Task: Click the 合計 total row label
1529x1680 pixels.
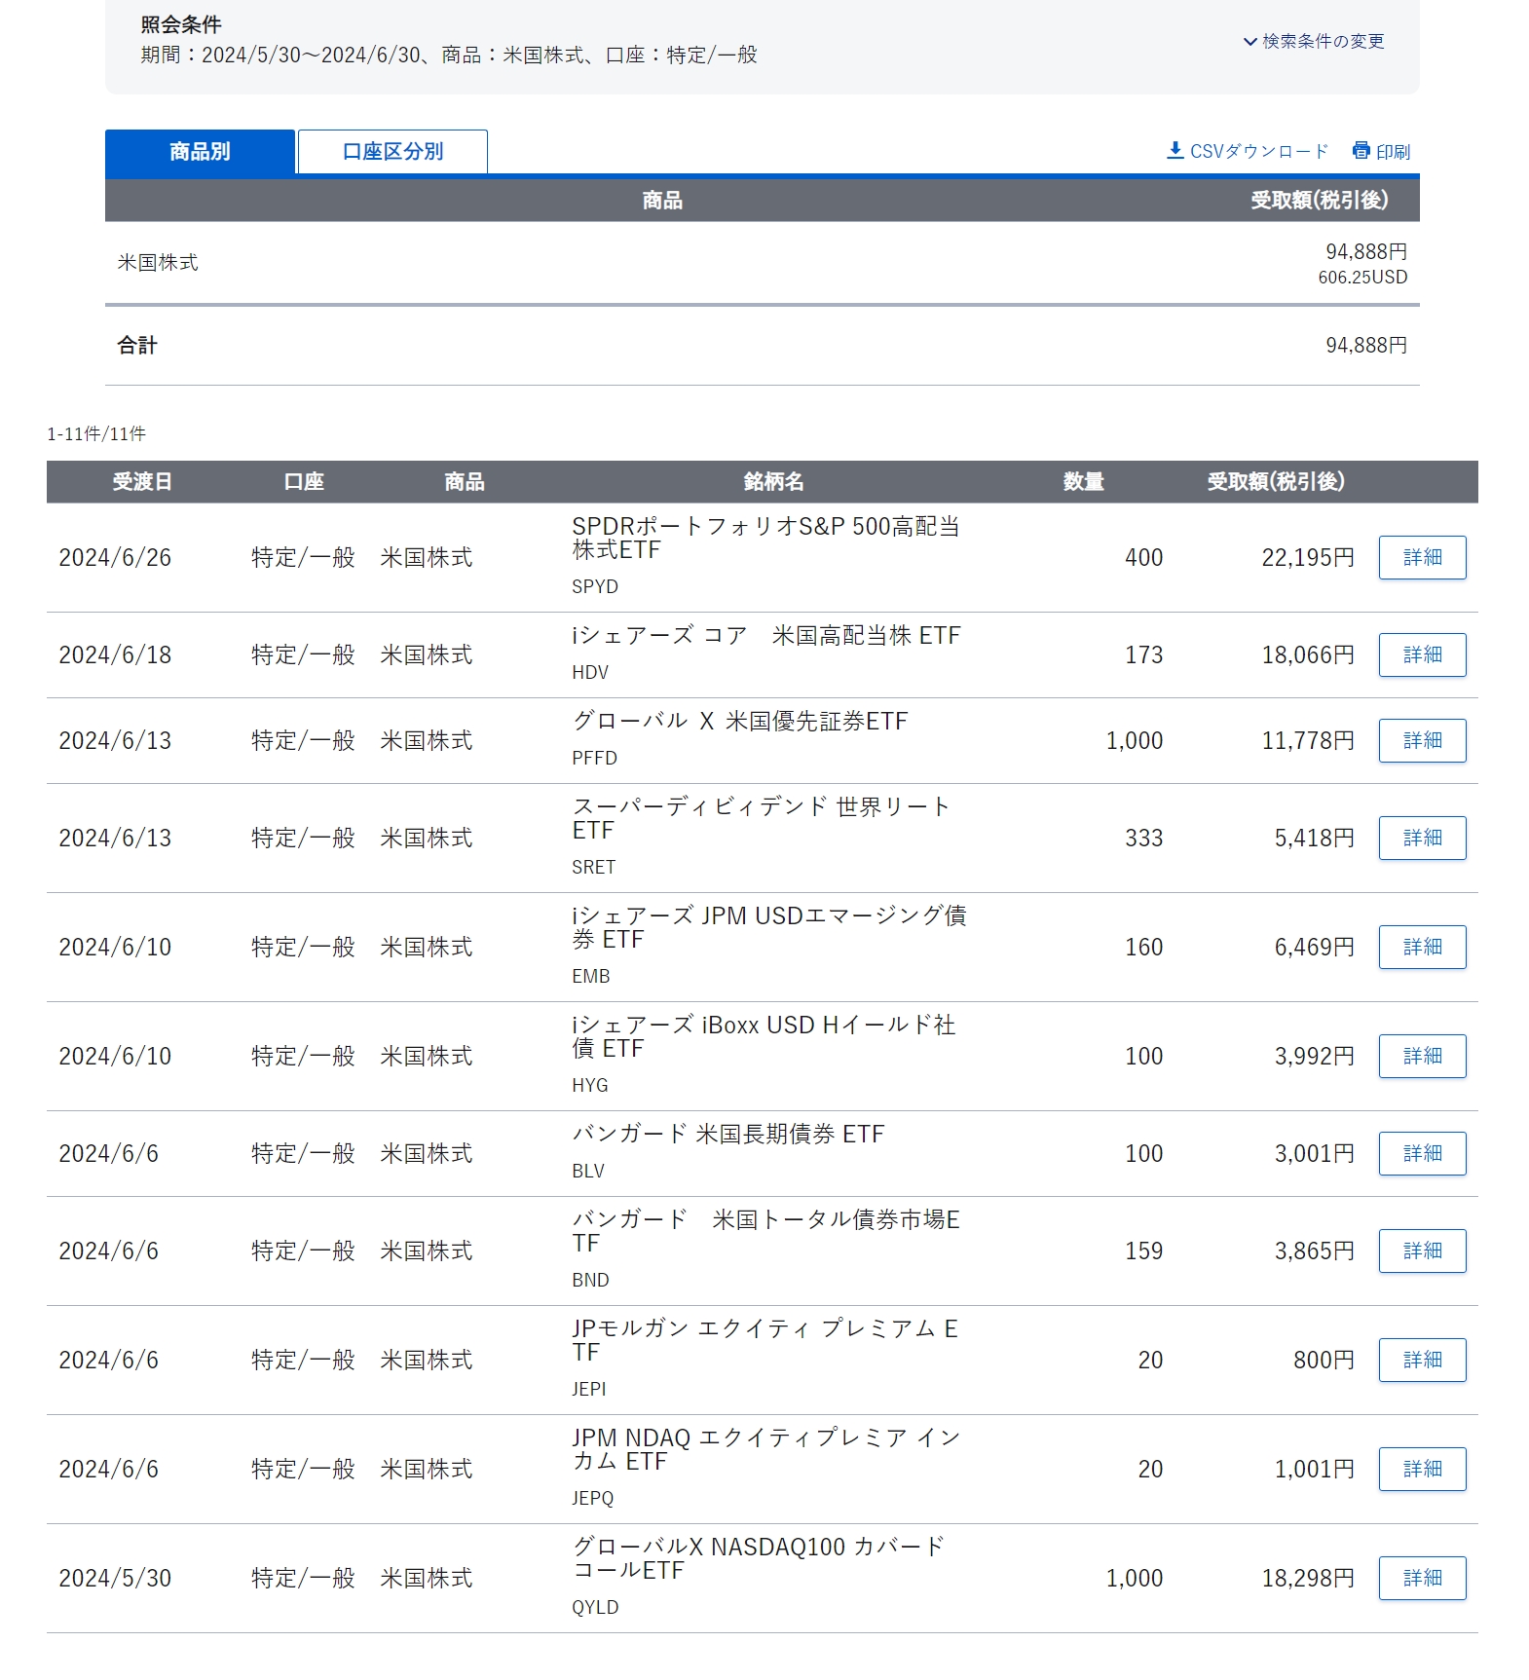Action: coord(137,346)
